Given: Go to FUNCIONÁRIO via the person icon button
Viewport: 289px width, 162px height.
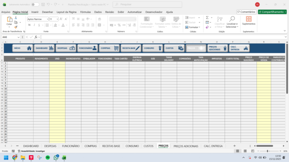Looking at the screenshot, I should click(88, 48).
